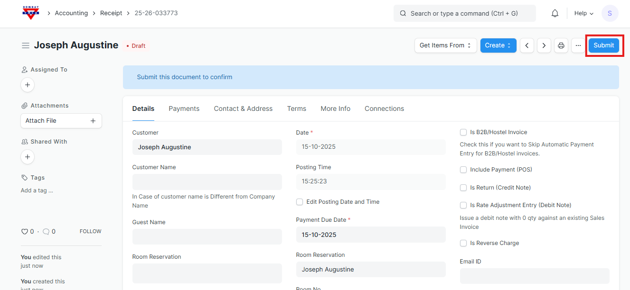Expand the Help menu
The height and width of the screenshot is (290, 630).
point(583,13)
